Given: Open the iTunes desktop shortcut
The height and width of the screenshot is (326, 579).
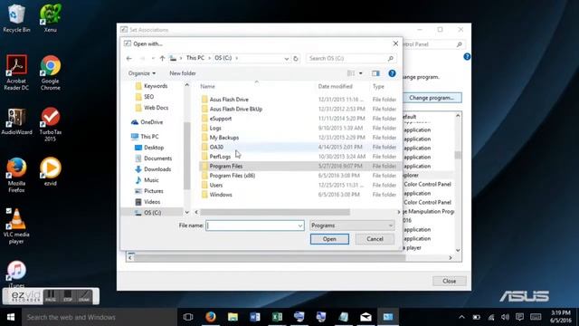Looking at the screenshot, I should [x=16, y=274].
